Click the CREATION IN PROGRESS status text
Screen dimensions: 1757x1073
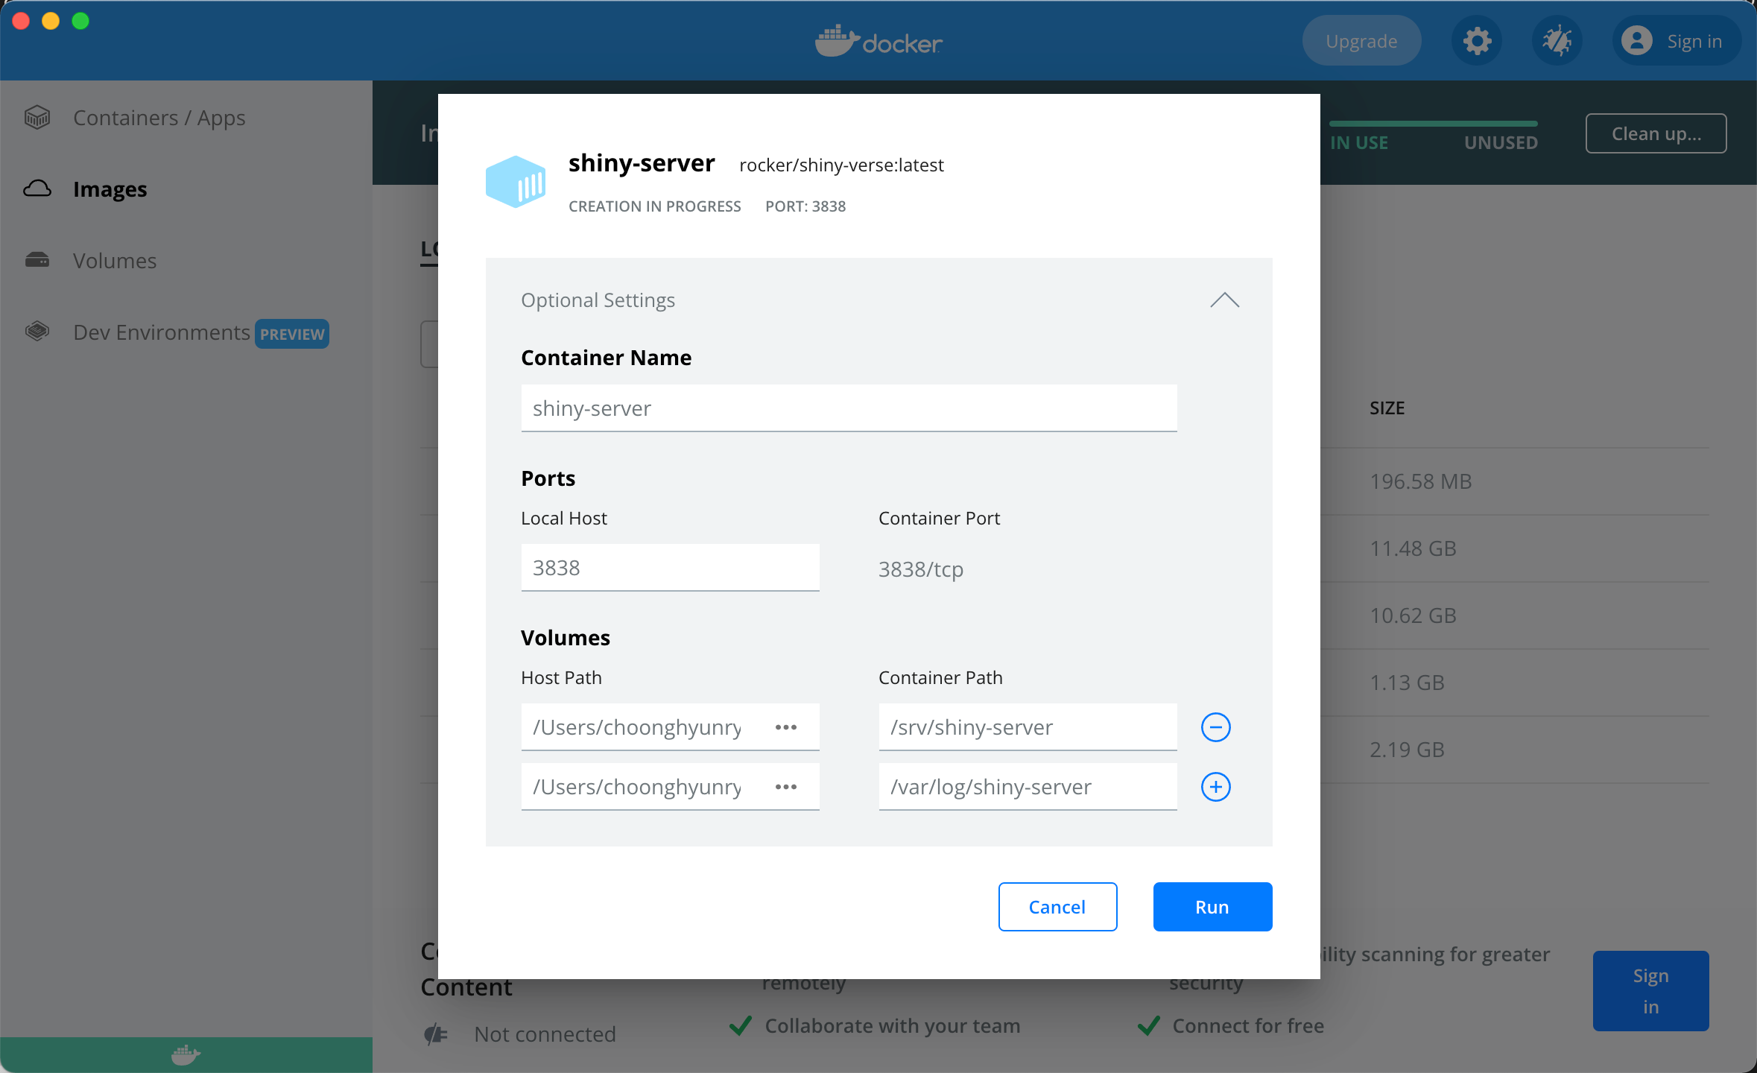tap(655, 206)
